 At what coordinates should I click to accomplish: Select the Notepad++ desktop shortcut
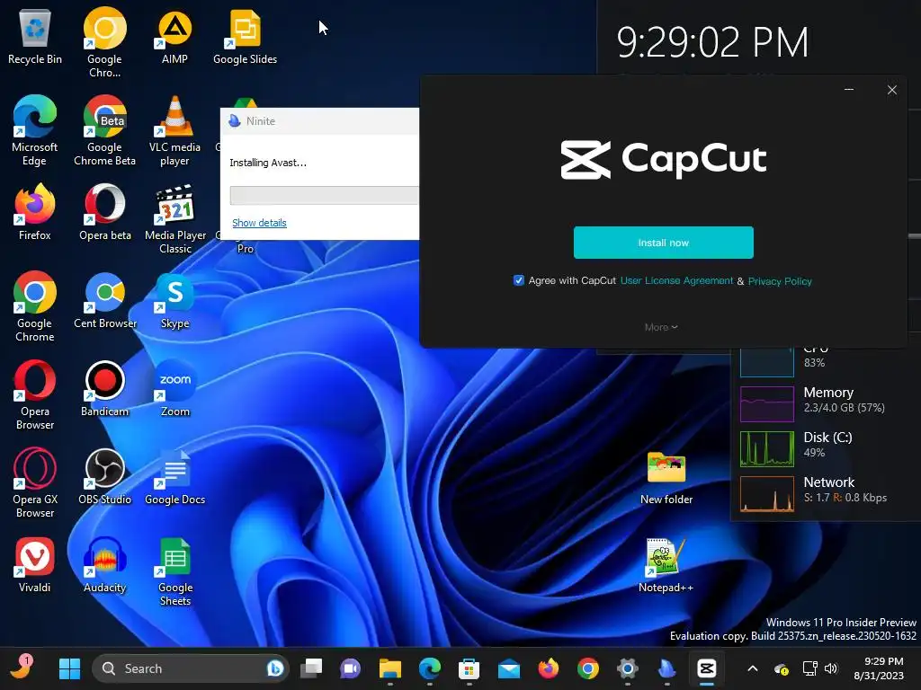point(666,566)
